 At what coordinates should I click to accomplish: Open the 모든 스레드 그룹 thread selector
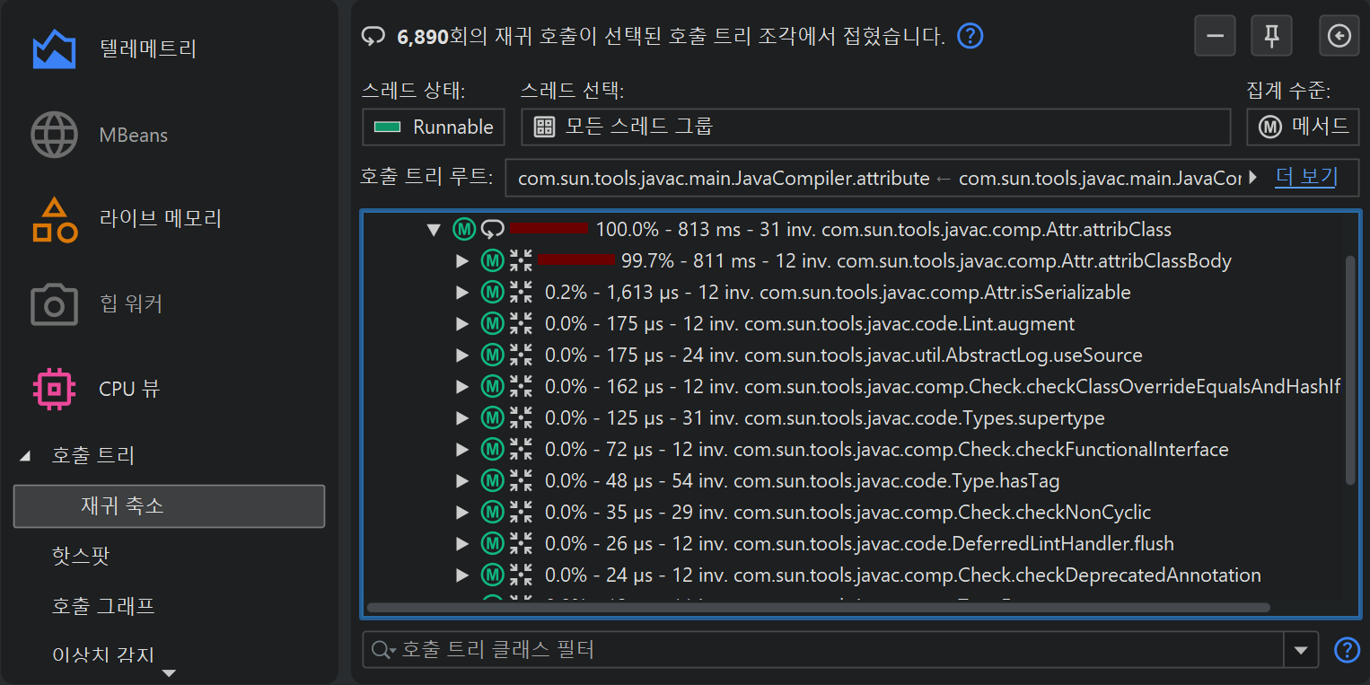874,127
